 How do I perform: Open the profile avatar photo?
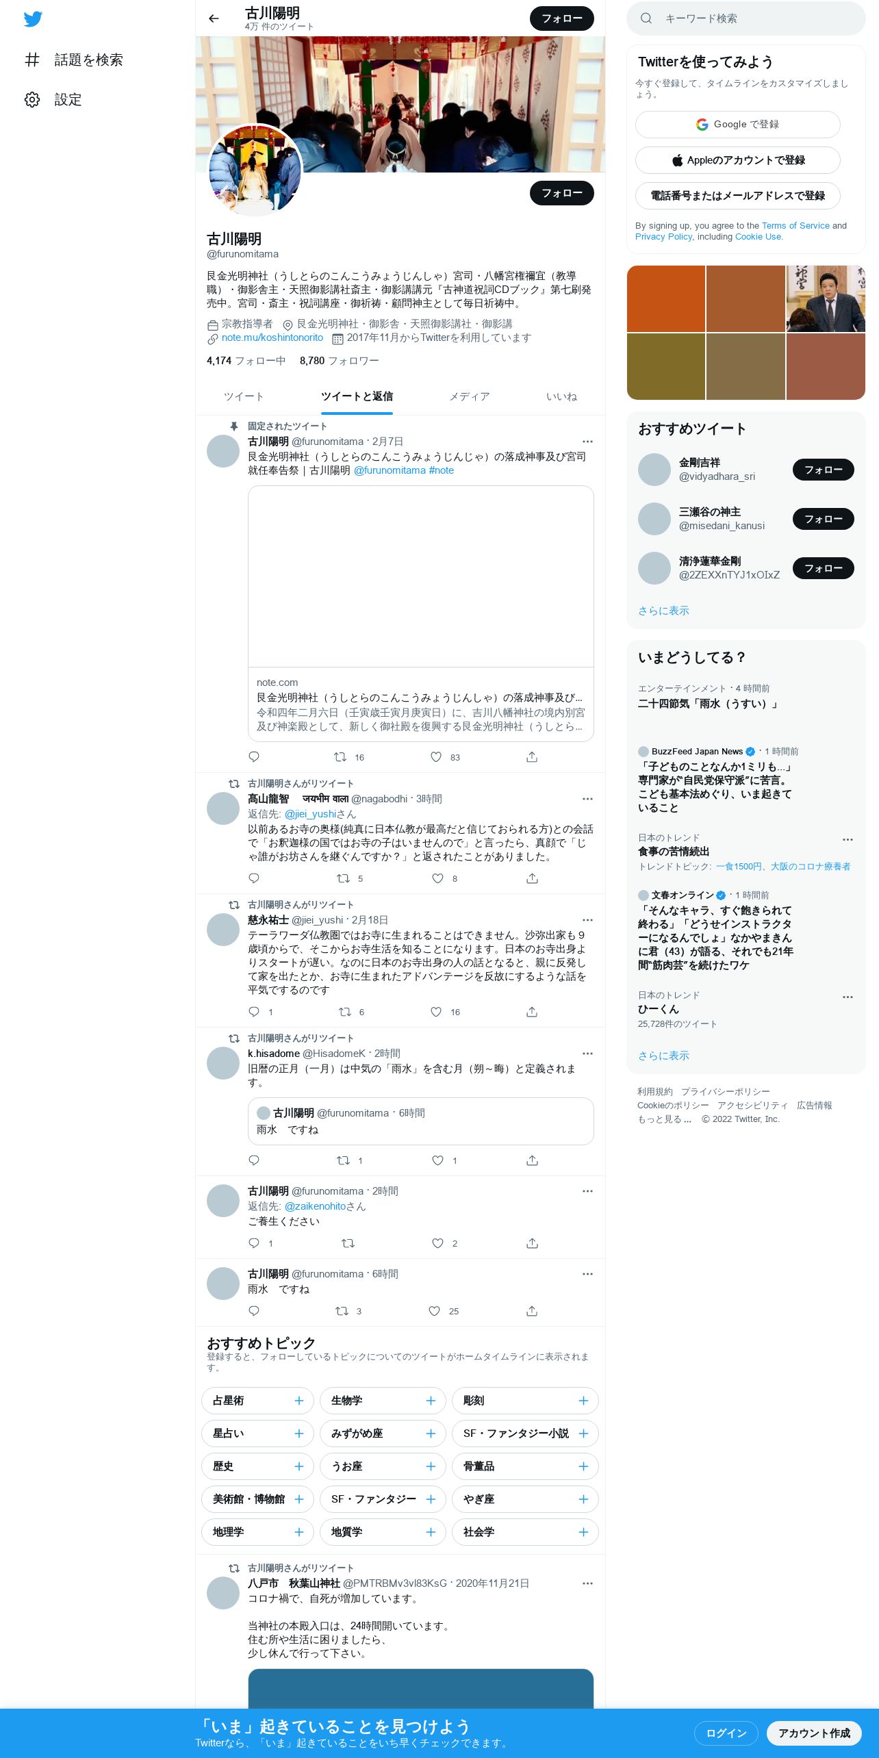(x=255, y=170)
